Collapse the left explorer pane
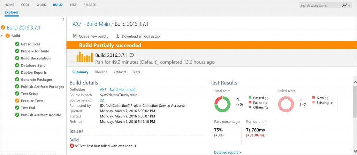 [63, 19]
